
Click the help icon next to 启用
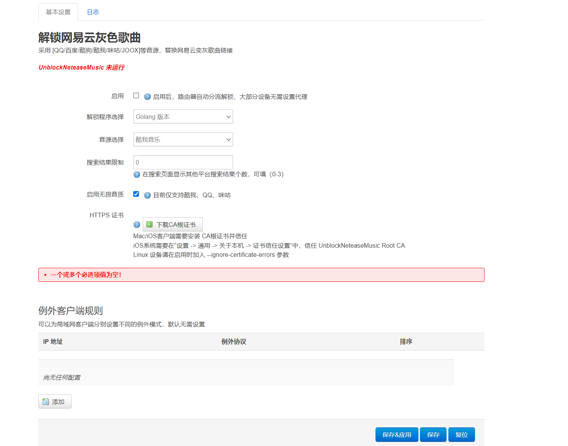[x=147, y=97]
